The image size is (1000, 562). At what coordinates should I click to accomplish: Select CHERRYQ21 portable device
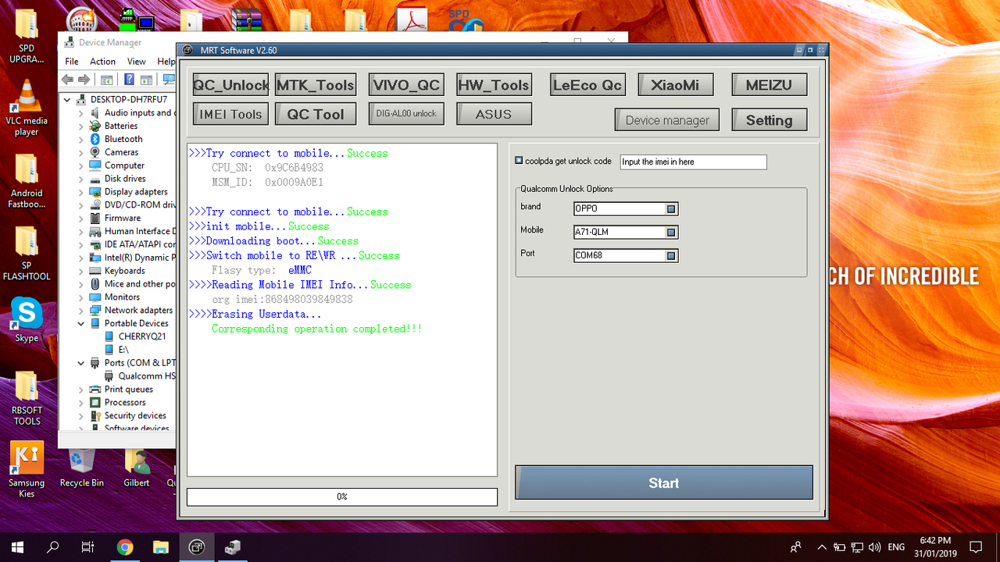tap(142, 336)
